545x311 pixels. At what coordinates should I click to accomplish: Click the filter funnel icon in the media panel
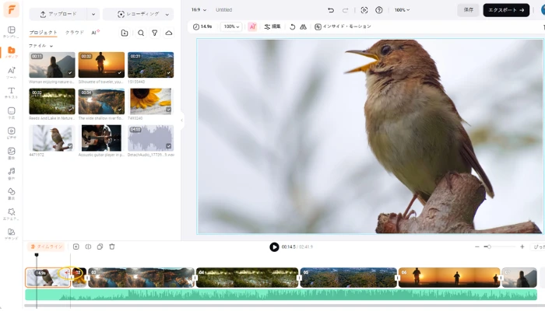(x=155, y=33)
